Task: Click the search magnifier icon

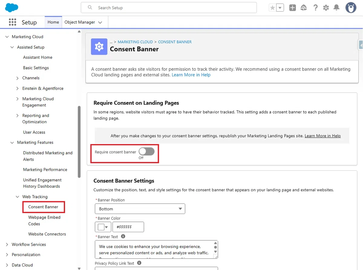Action: (90, 8)
